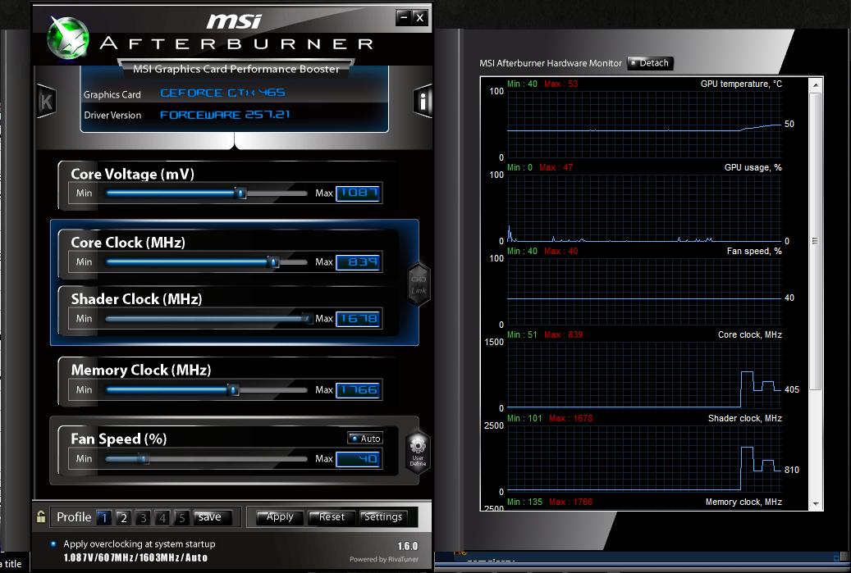Image resolution: width=851 pixels, height=573 pixels.
Task: Toggle the clock Link hexagon button
Action: 419,284
